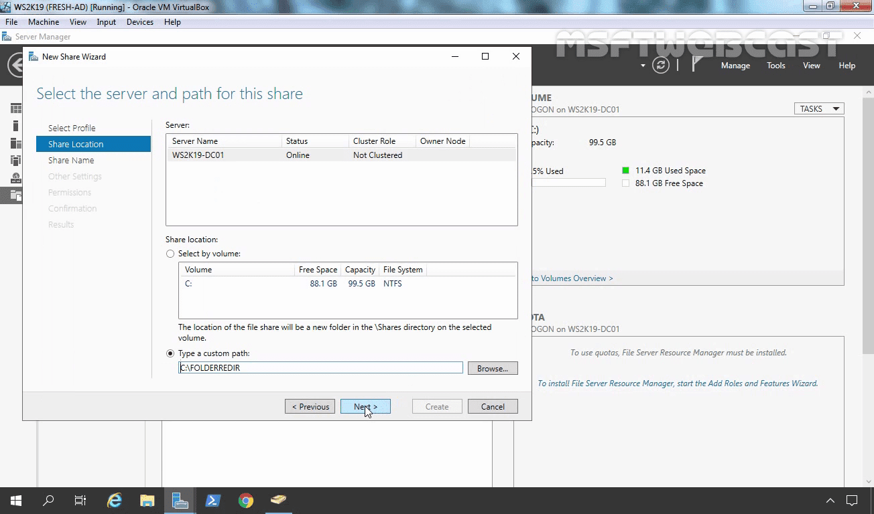Follow the Volumes Overview link
This screenshot has height=514, width=874.
tap(572, 278)
